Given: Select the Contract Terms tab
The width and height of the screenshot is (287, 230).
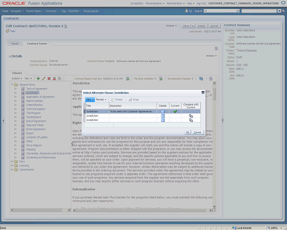Looking at the screenshot, I should [x=37, y=44].
